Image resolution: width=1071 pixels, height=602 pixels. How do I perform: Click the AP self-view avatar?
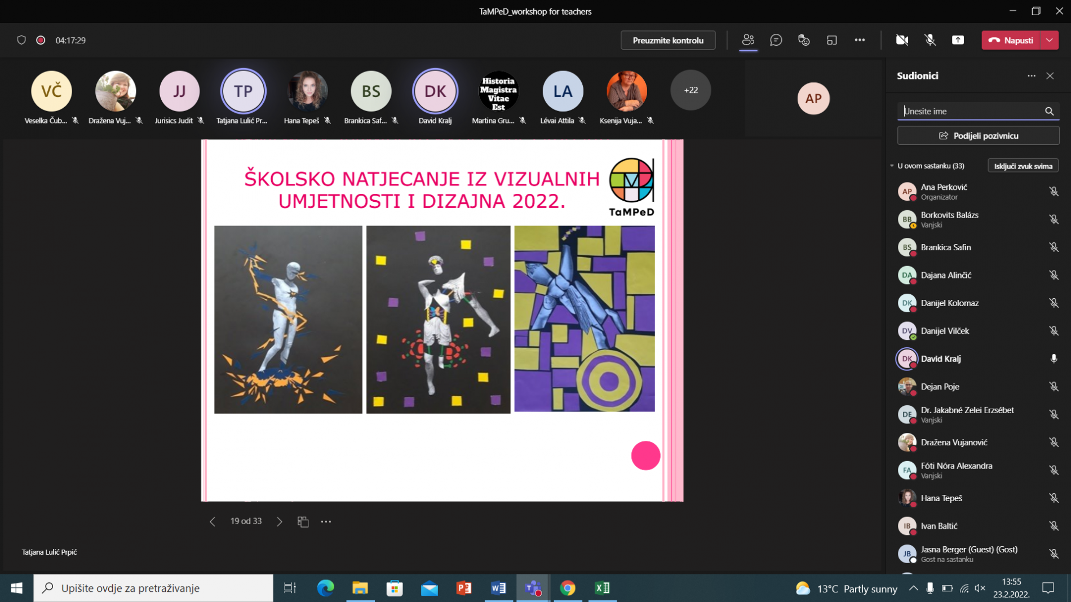tap(813, 99)
